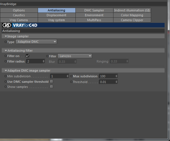Open the Lanczos filter dropdown
Screen dimensions: 170x141
point(75,56)
